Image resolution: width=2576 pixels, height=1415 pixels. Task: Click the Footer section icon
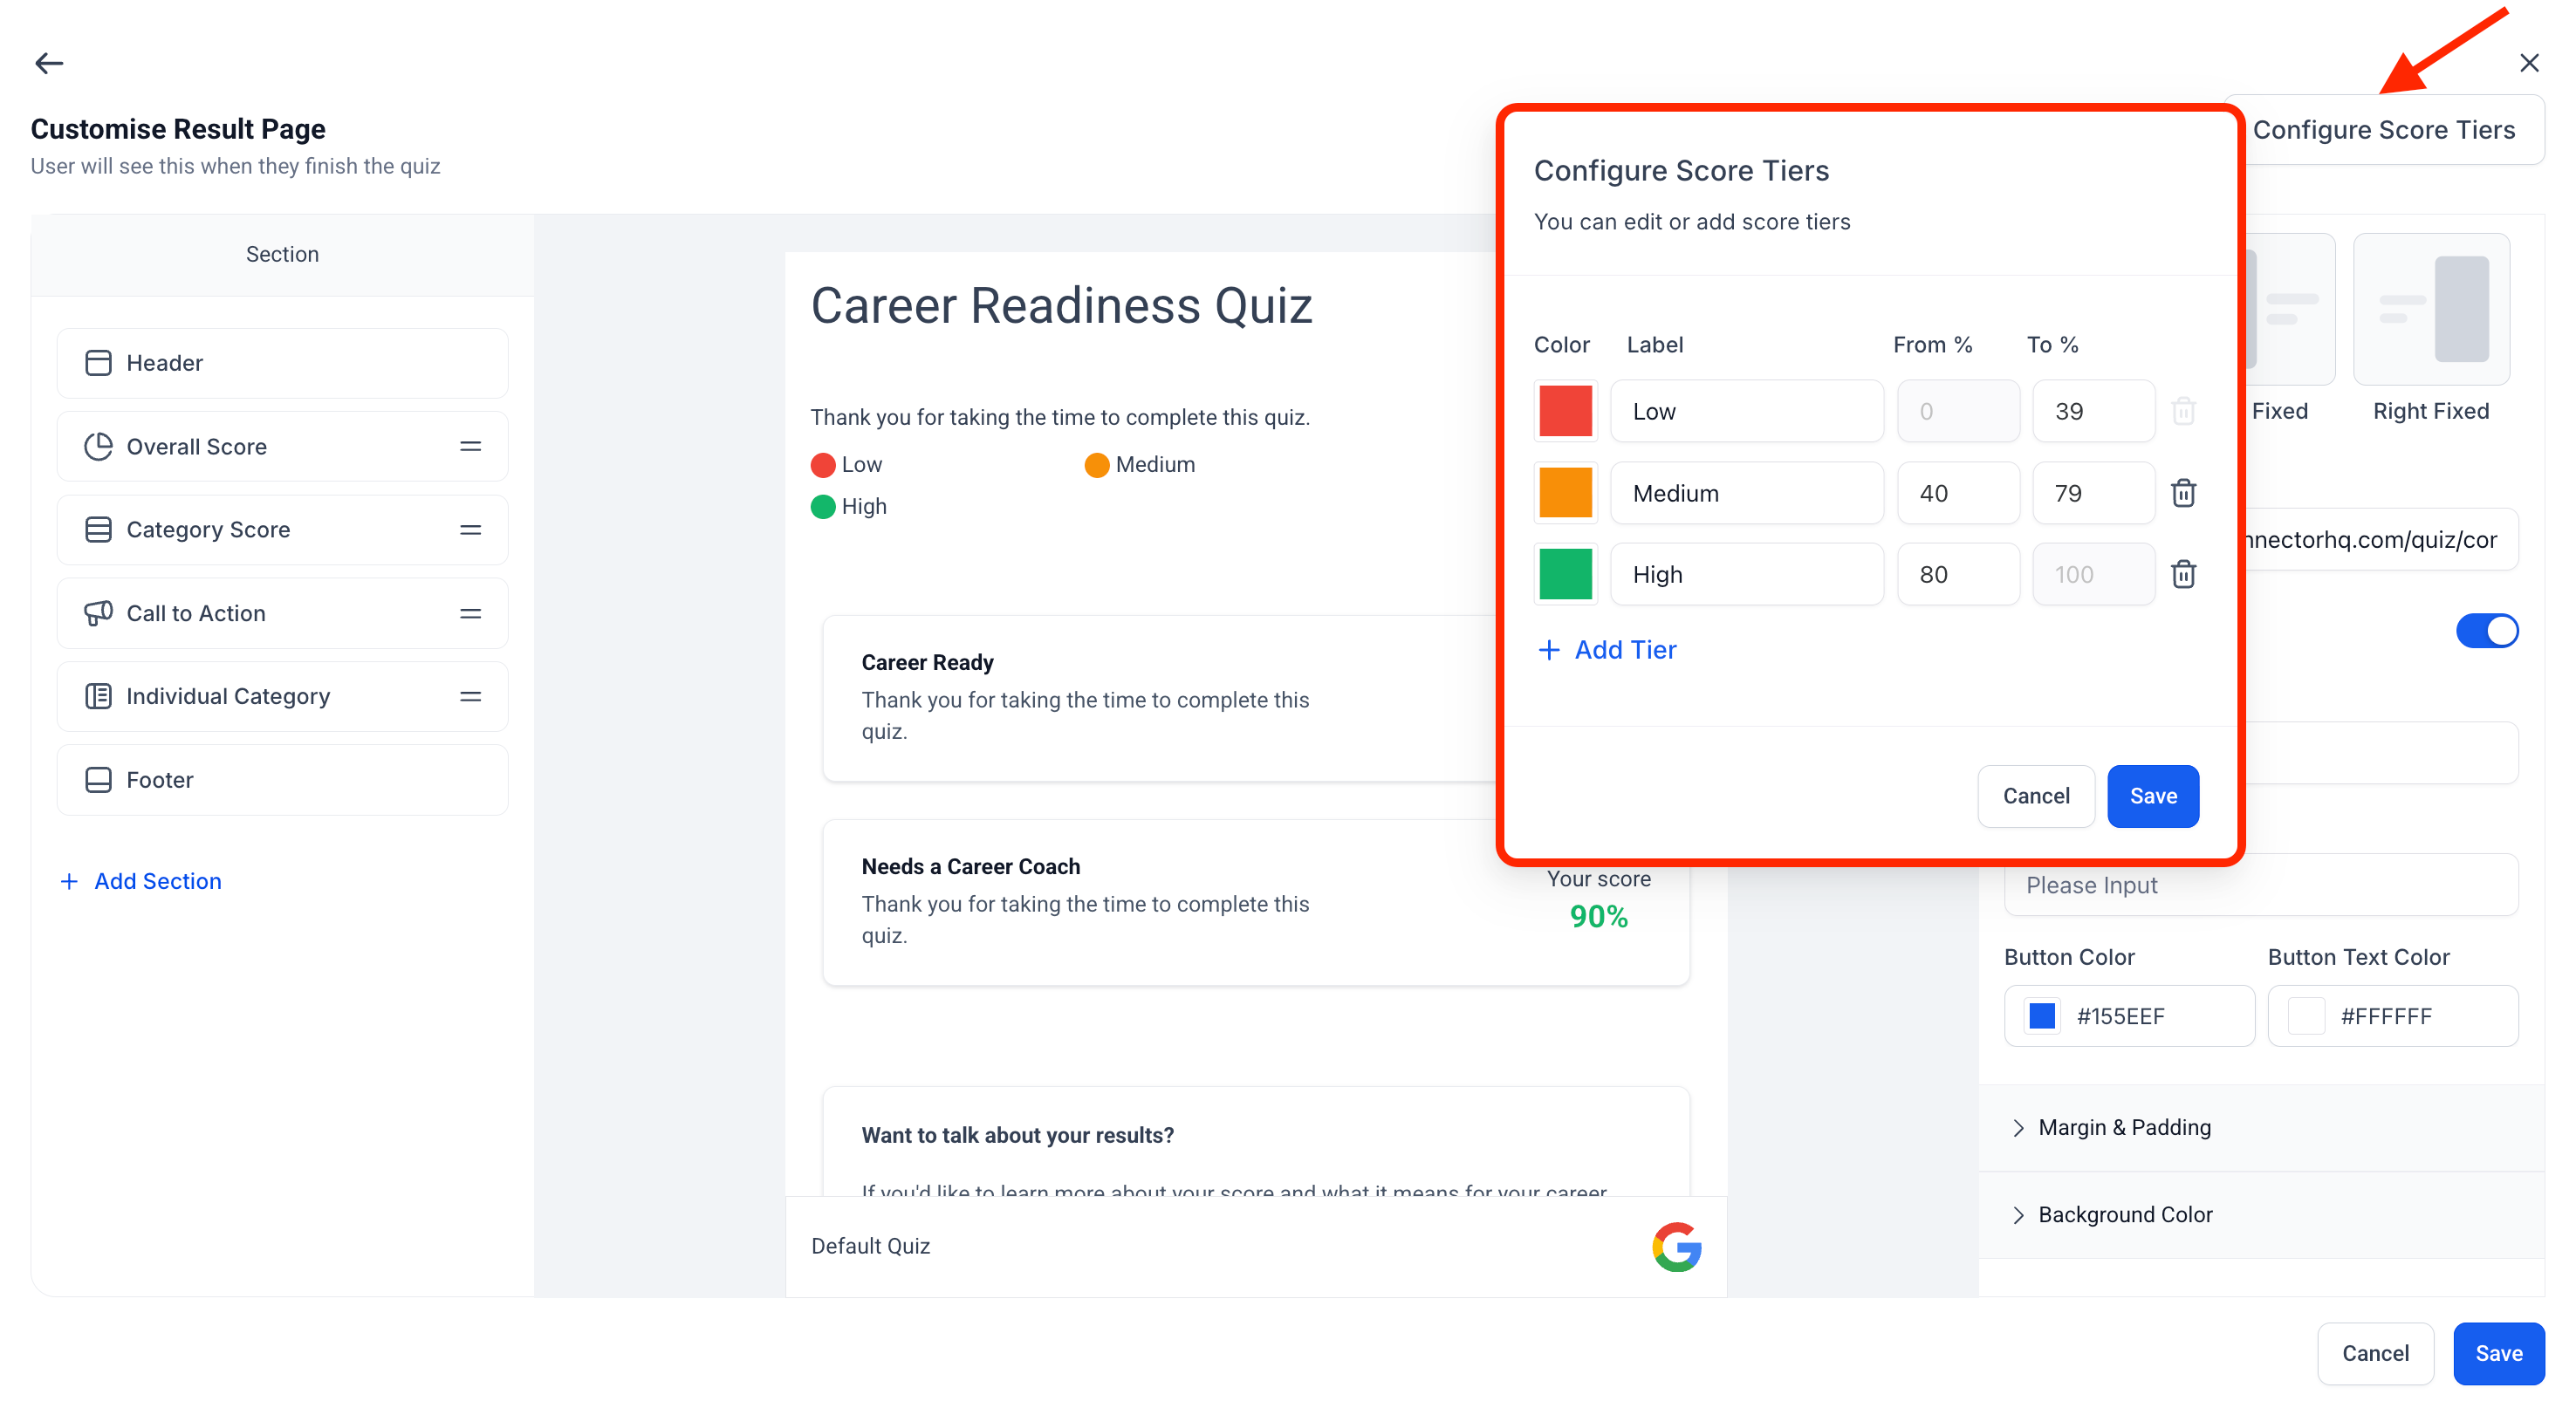(97, 780)
